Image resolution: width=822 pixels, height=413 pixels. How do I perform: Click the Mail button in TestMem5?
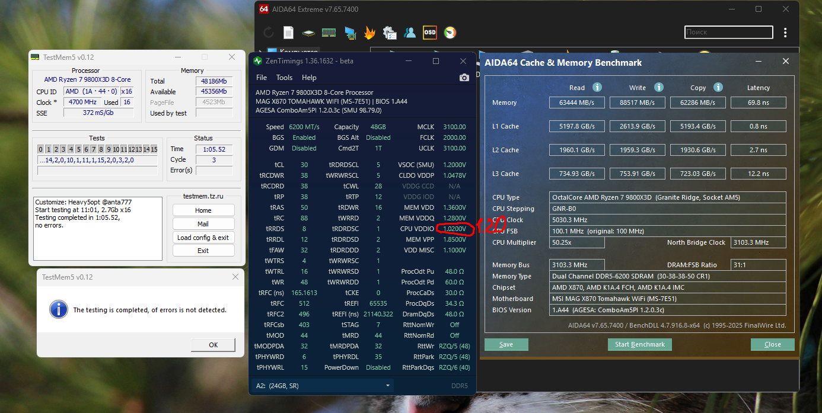pyautogui.click(x=203, y=224)
